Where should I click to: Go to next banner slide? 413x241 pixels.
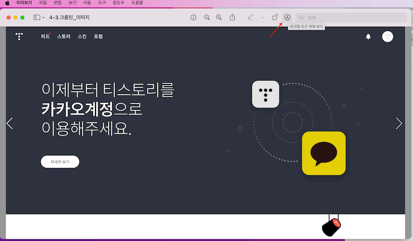tap(399, 123)
